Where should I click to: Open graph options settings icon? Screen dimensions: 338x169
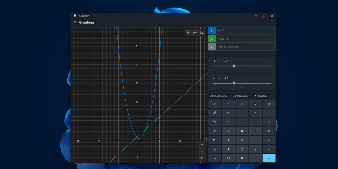point(202,33)
